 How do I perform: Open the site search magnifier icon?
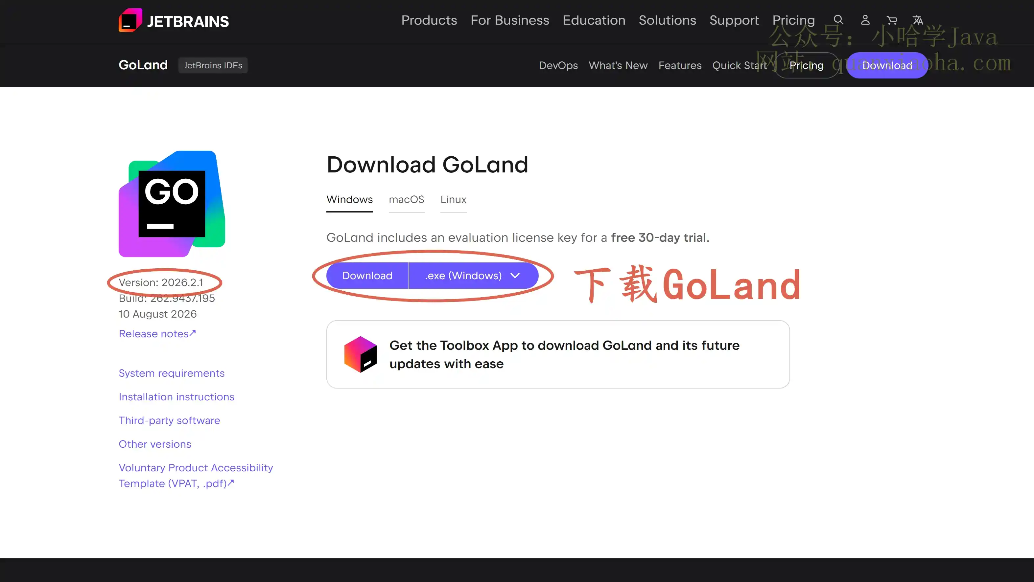coord(838,20)
